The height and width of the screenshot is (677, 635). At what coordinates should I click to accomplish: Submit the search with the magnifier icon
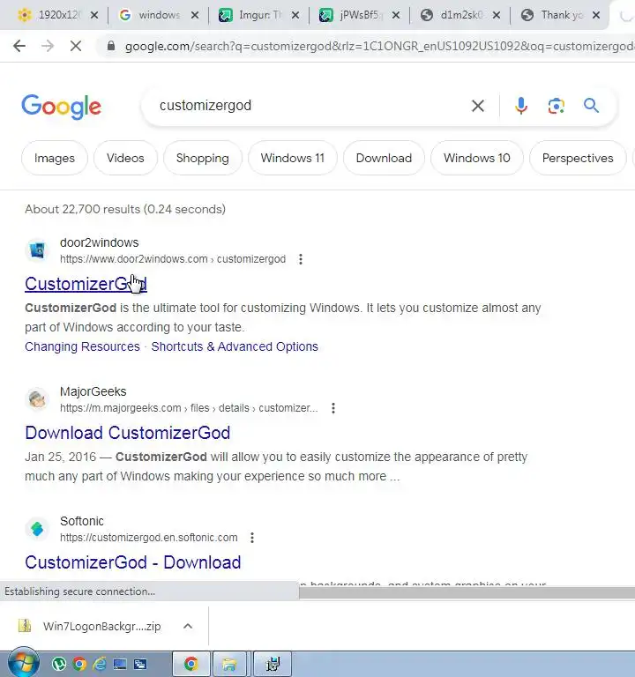click(x=592, y=106)
